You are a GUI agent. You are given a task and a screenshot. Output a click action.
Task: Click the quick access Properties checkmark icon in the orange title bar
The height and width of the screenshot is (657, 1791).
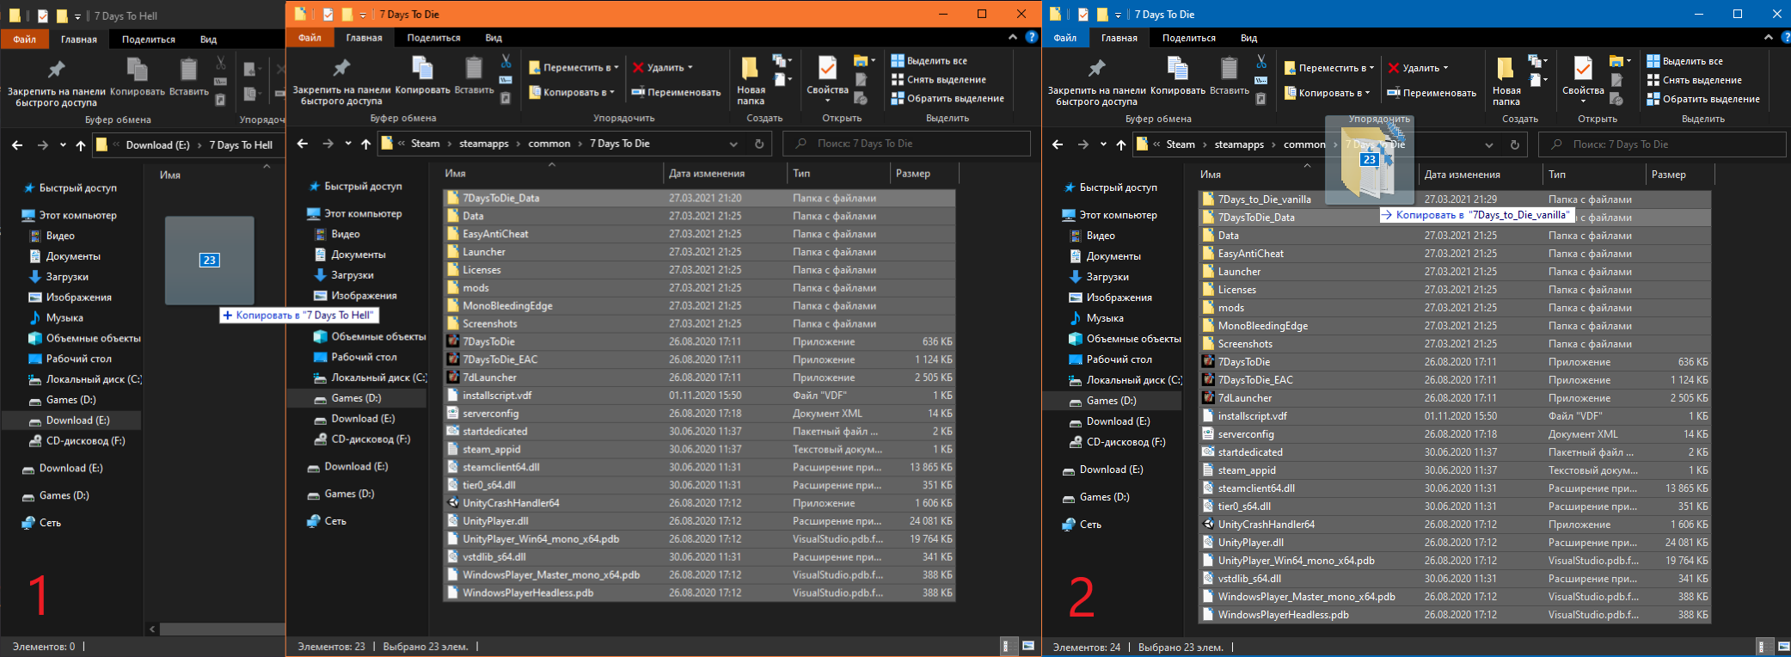point(328,14)
